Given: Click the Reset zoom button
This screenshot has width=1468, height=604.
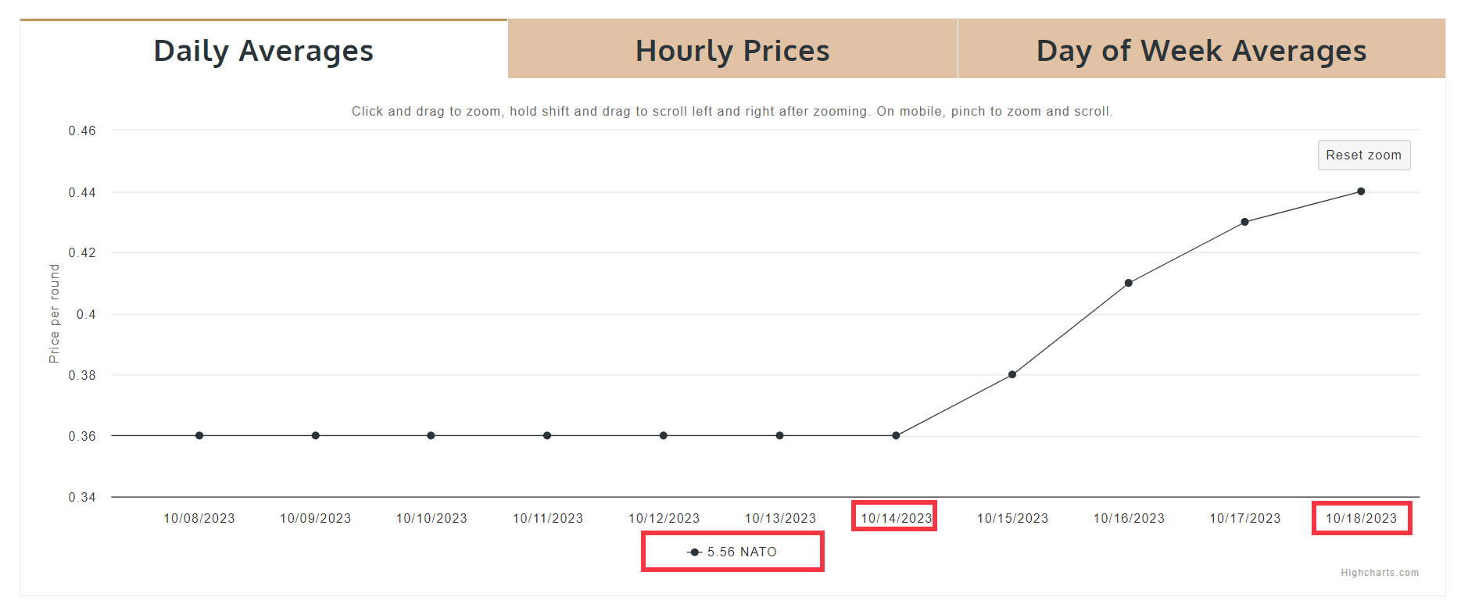Looking at the screenshot, I should click(1364, 155).
